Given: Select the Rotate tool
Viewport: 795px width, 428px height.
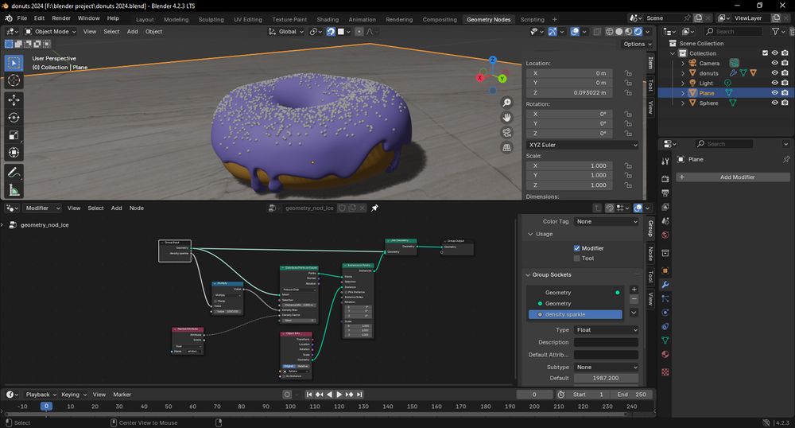Looking at the screenshot, I should click(14, 118).
